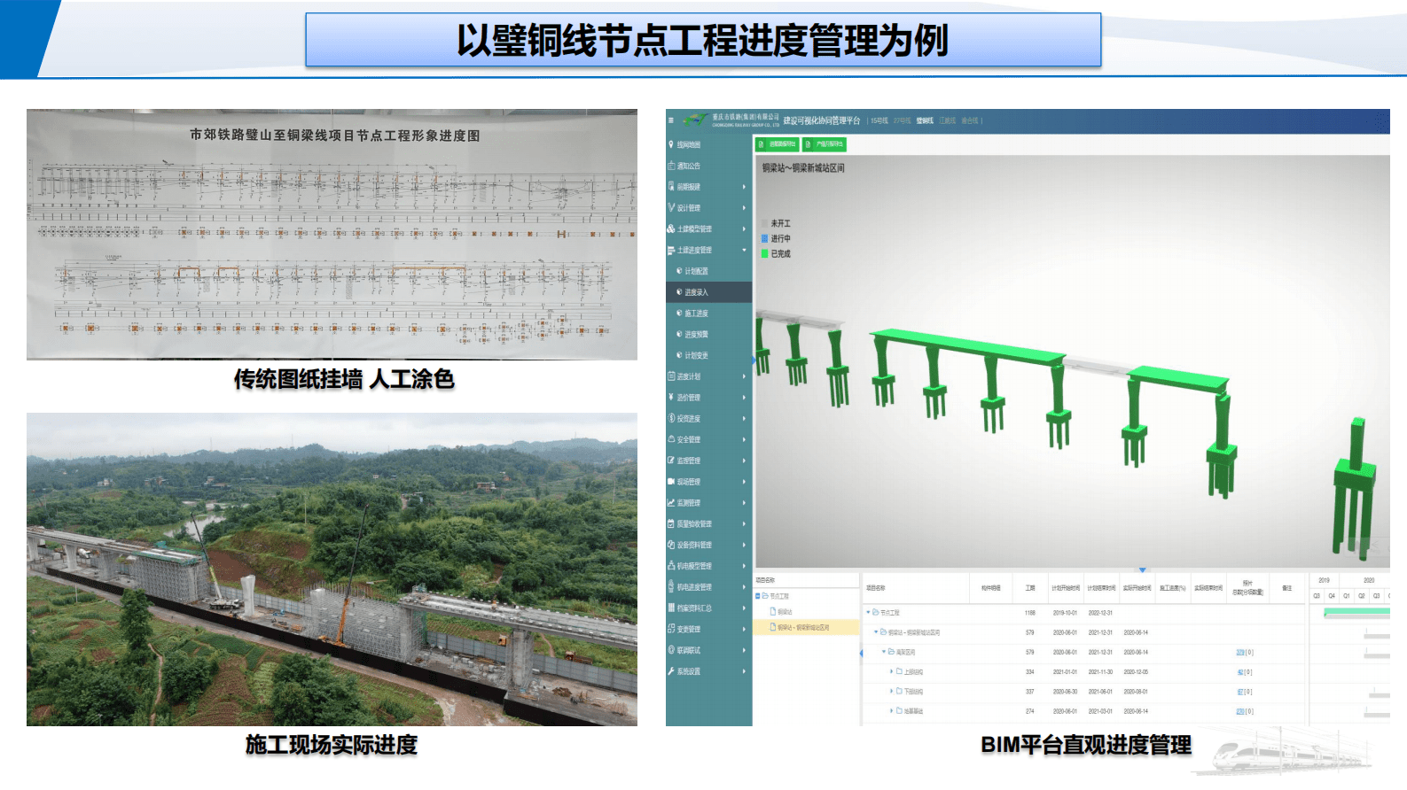Click the 机电模型管理 sidebar icon

pyautogui.click(x=671, y=566)
